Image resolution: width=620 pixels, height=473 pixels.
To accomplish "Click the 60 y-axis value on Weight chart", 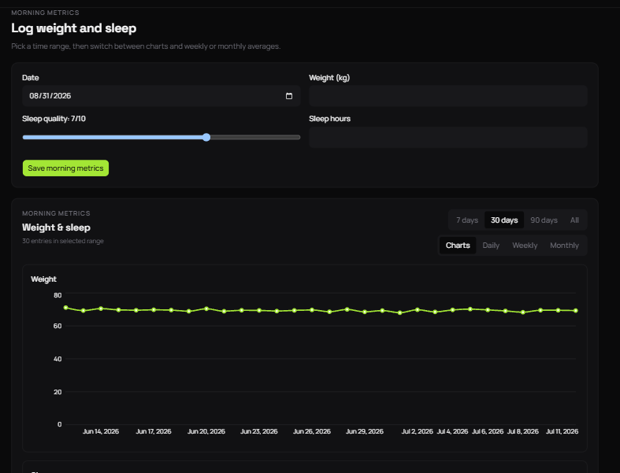I will 58,326.
